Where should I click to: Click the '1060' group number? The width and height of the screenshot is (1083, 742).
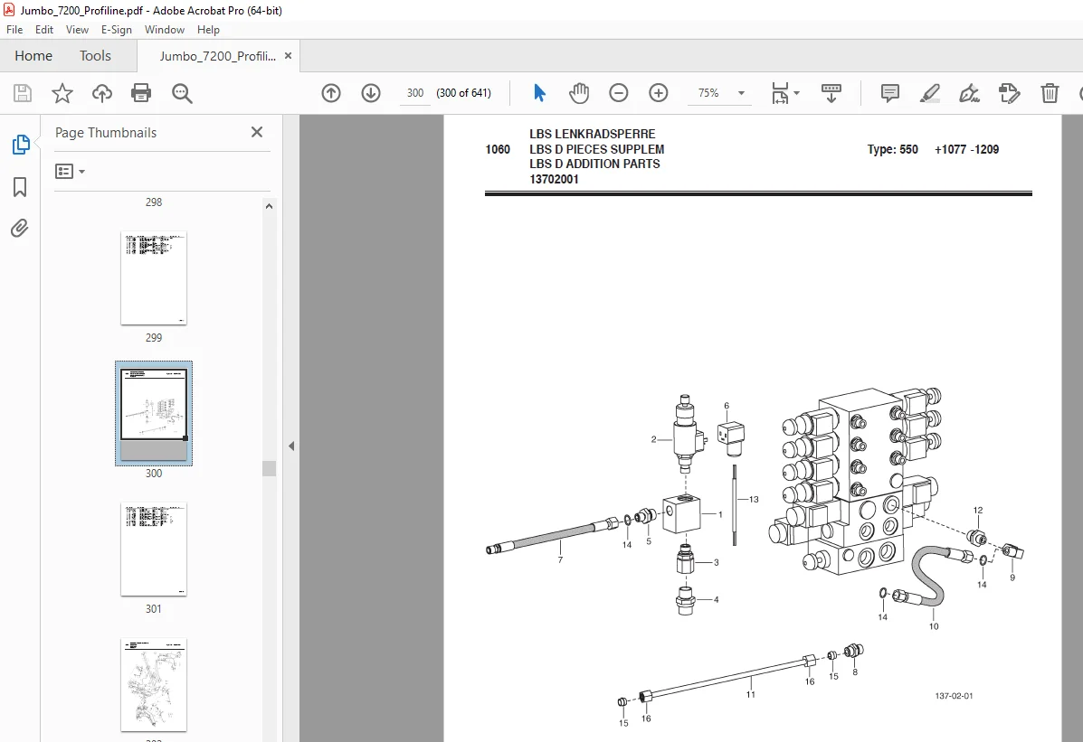click(498, 149)
